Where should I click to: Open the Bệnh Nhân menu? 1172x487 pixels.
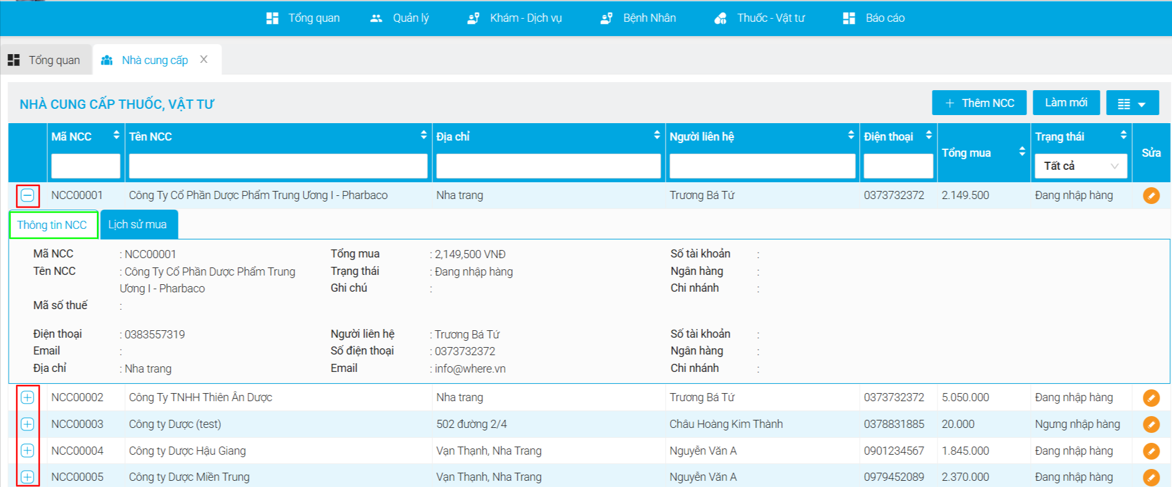[x=638, y=18]
